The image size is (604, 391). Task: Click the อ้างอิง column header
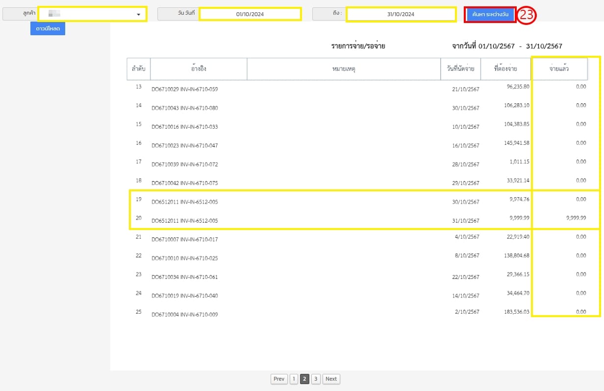(x=199, y=69)
